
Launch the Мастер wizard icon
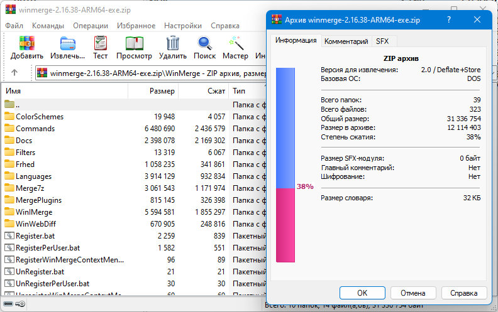[x=236, y=43]
